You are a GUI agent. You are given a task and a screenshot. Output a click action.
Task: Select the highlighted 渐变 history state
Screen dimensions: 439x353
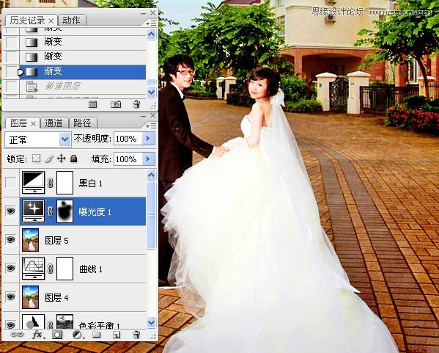click(x=83, y=72)
